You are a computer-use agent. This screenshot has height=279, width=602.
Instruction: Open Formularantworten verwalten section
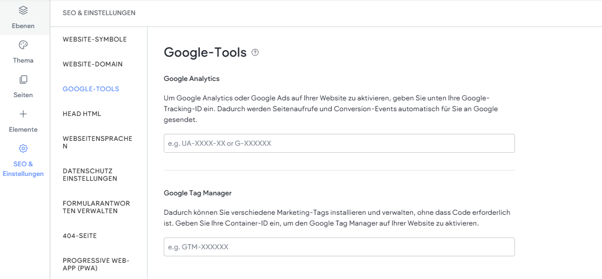[x=96, y=207]
